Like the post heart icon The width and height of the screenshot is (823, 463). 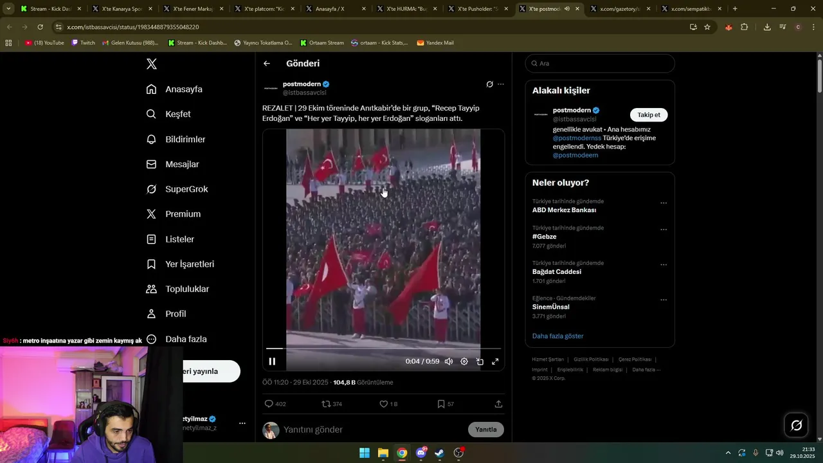coord(383,404)
